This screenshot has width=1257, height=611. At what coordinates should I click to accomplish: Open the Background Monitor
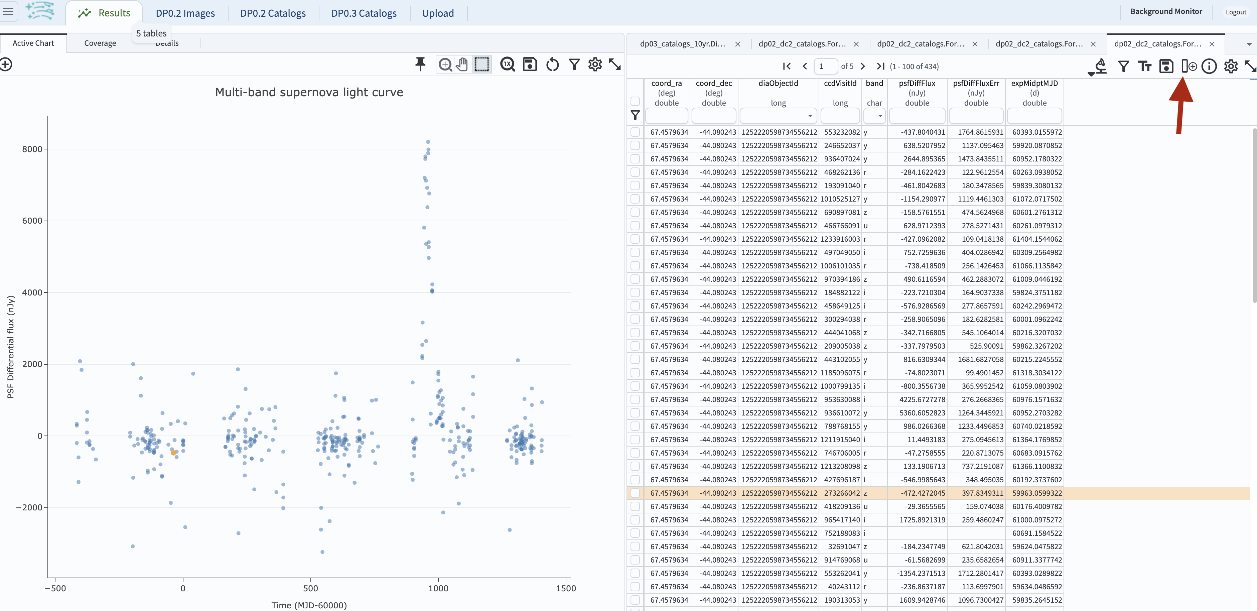point(1166,11)
